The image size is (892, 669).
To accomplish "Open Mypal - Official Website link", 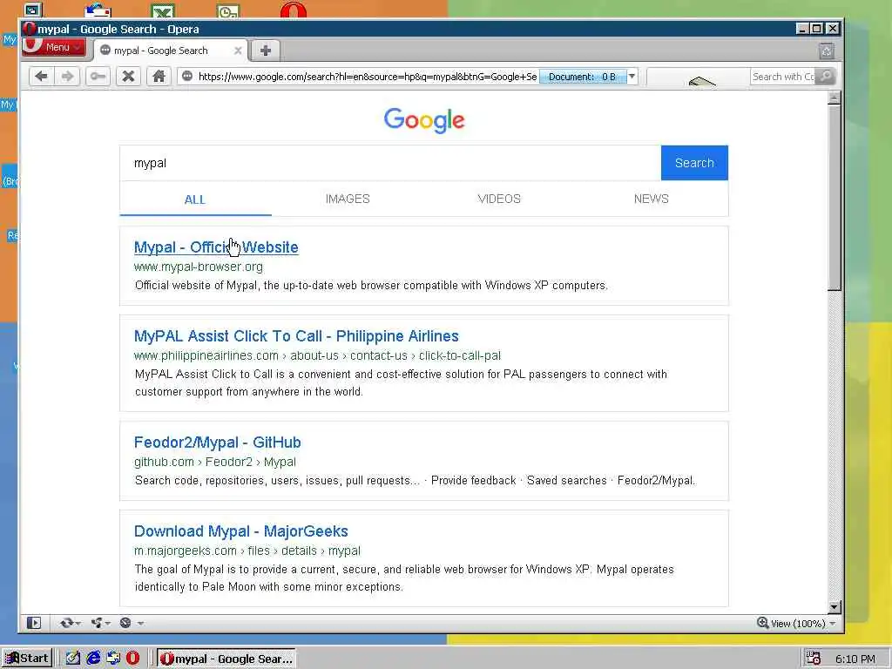I will [x=216, y=247].
